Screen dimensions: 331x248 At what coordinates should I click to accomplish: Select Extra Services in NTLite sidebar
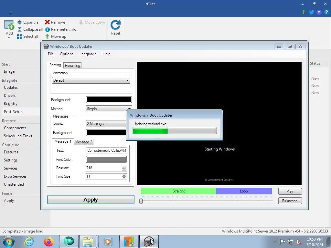[x=15, y=176]
